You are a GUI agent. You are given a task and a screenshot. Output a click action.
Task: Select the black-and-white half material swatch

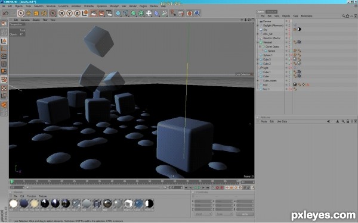pos(149,203)
